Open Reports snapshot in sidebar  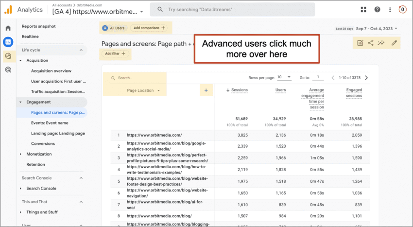pyautogui.click(x=39, y=26)
